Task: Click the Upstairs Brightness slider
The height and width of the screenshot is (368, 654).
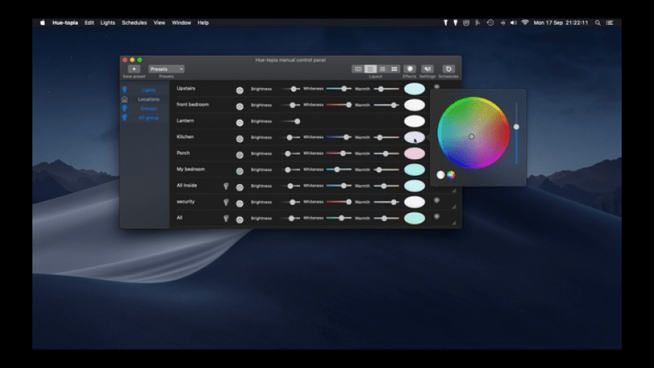Action: pyautogui.click(x=289, y=89)
